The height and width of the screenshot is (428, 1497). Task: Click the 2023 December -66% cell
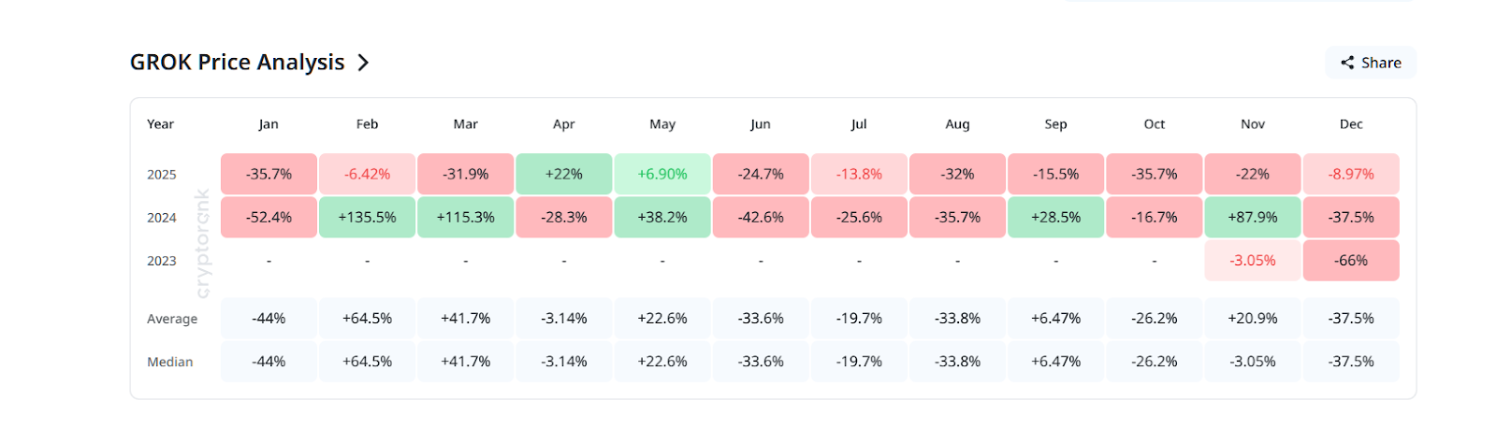(x=1351, y=261)
